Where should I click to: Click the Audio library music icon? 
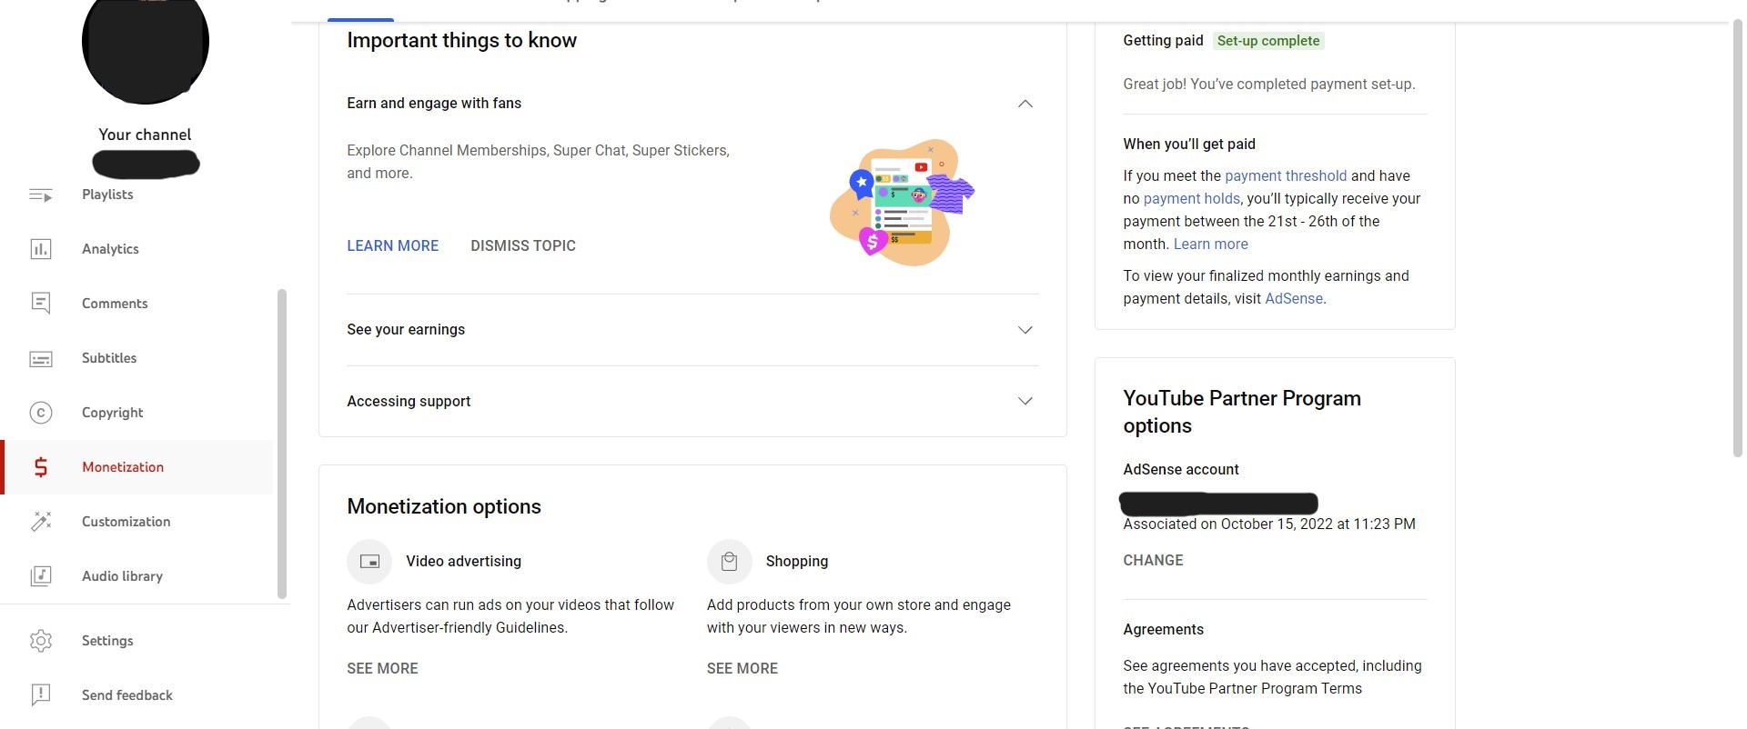pyautogui.click(x=41, y=576)
